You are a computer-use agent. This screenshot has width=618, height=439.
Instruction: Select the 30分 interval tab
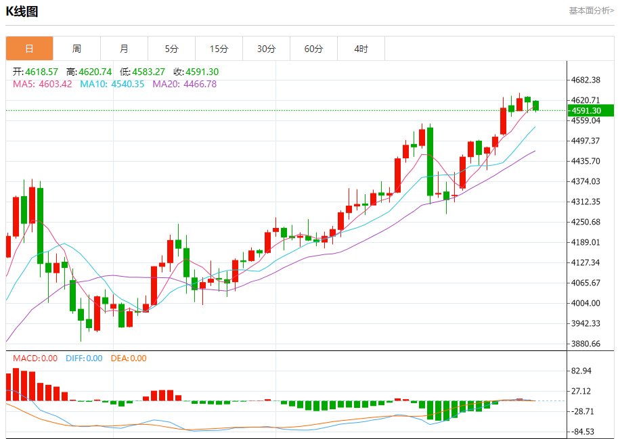pos(266,49)
